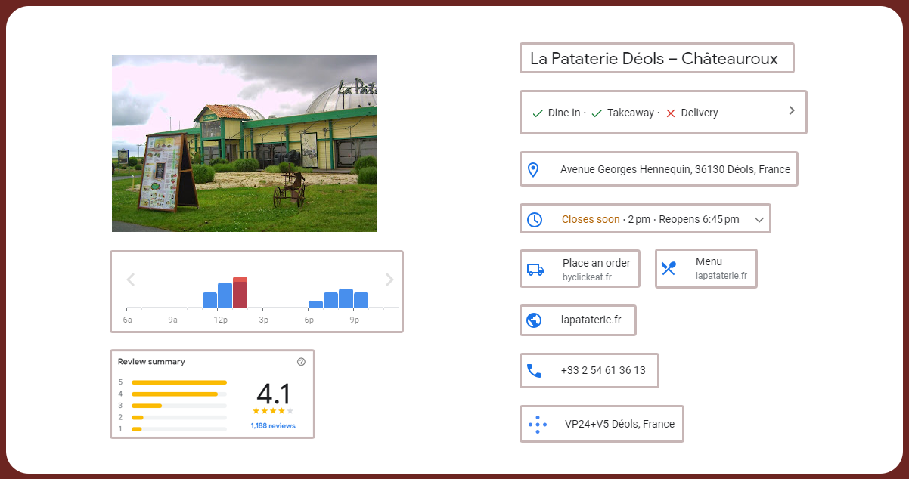Go to next day in popular times
Viewport: 909px width, 479px height.
coord(389,280)
